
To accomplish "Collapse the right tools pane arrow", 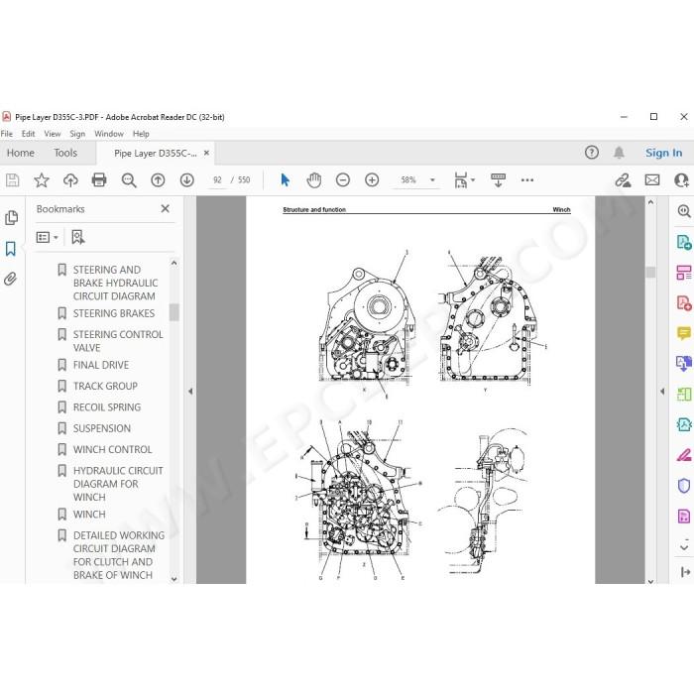I will [x=662, y=392].
